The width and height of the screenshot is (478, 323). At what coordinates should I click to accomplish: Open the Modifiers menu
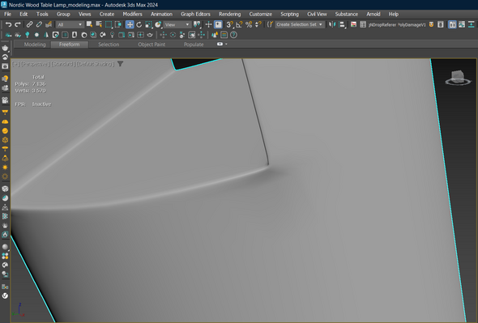(x=132, y=14)
